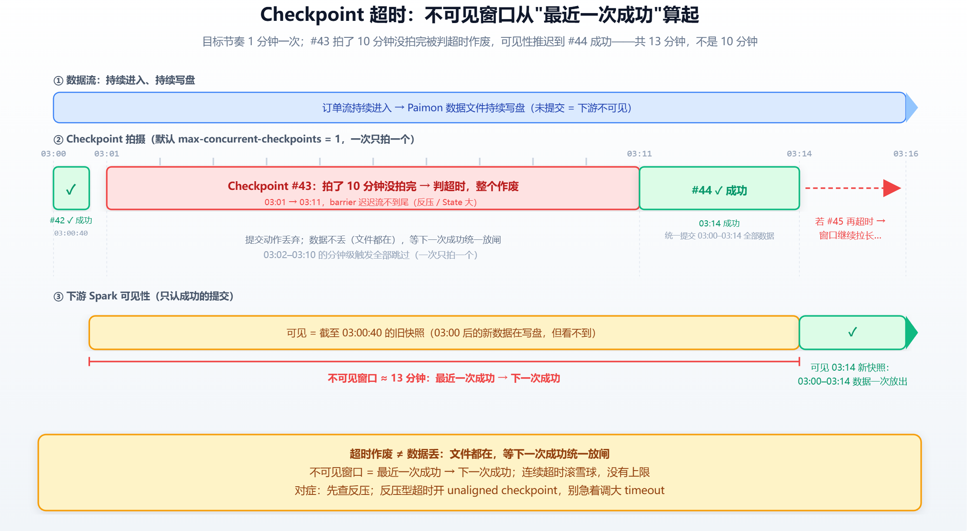Select the red text "若 #45 再超时 →"
The image size is (969, 531).
[850, 222]
